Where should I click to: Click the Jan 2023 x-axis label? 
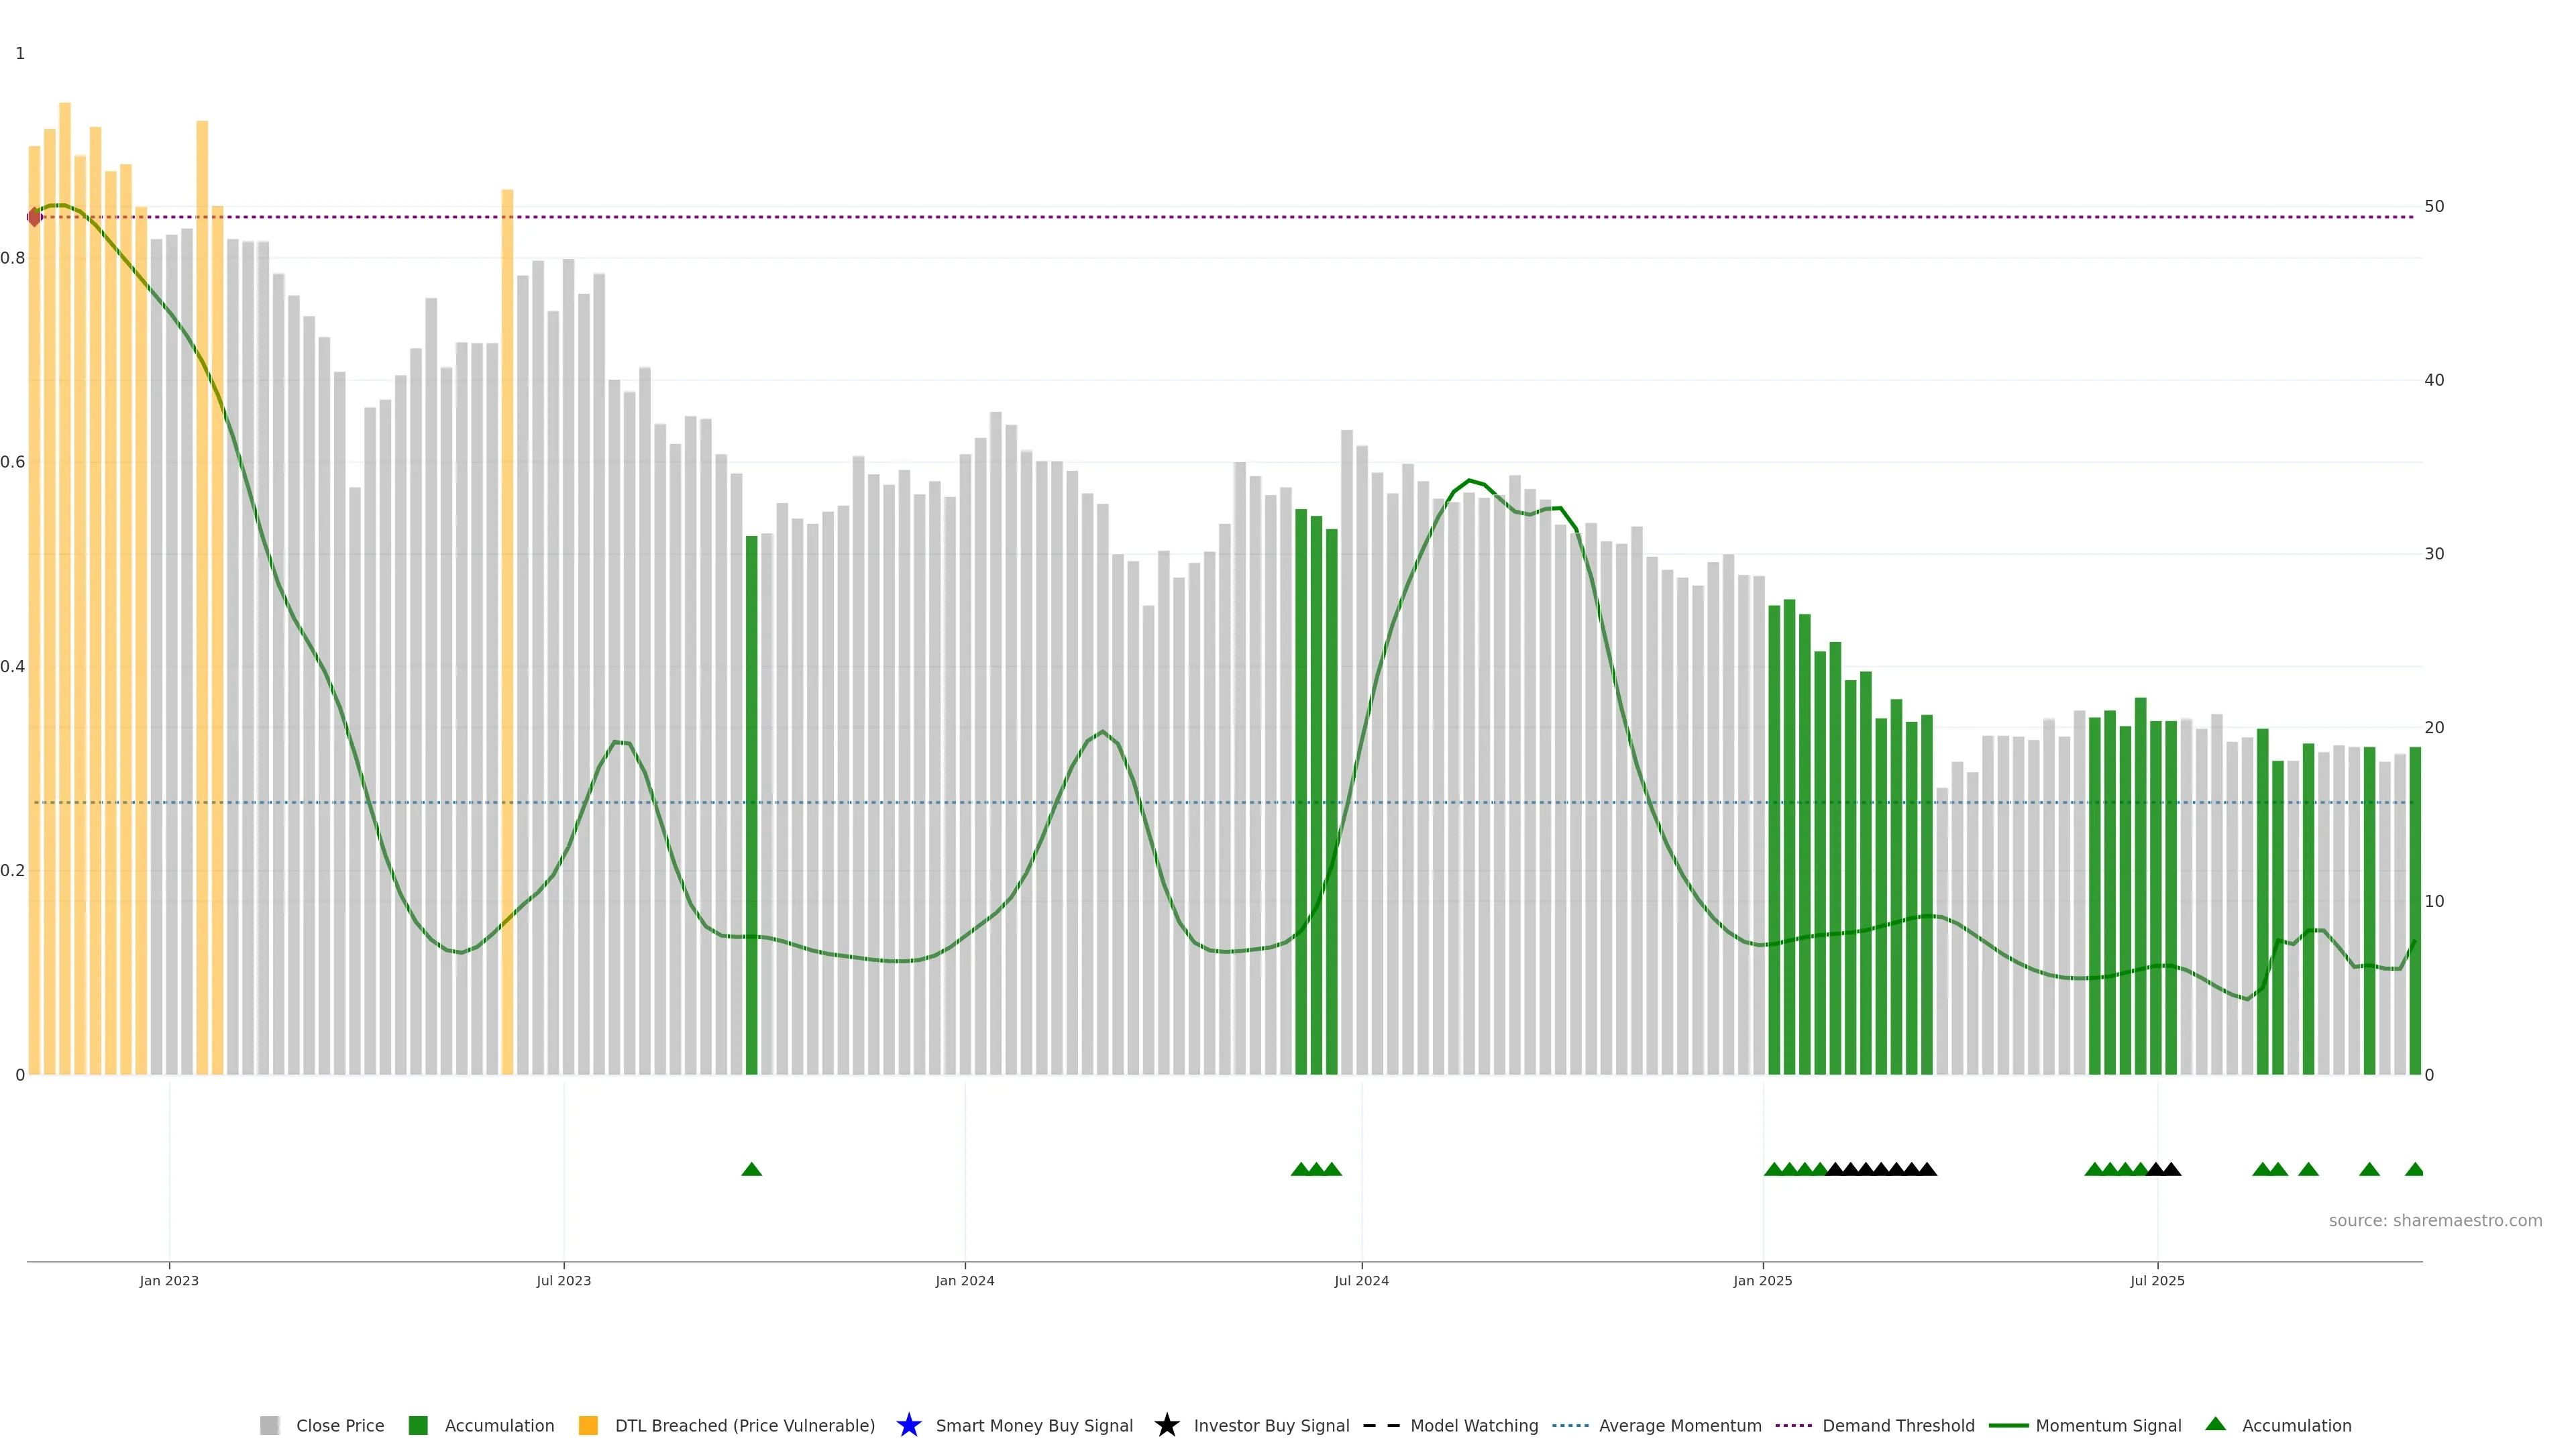coord(169,1280)
